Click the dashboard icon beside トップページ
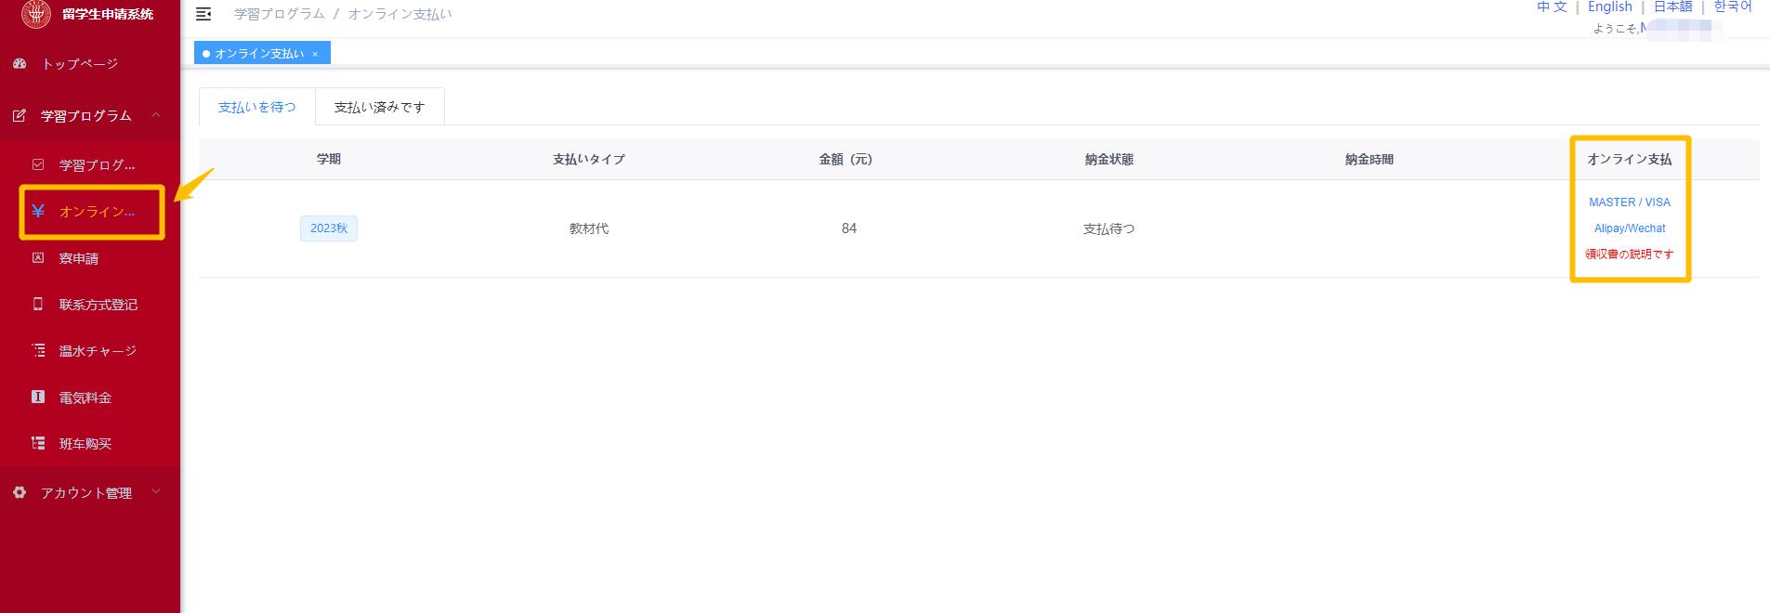Image resolution: width=1770 pixels, height=613 pixels. 20,64
